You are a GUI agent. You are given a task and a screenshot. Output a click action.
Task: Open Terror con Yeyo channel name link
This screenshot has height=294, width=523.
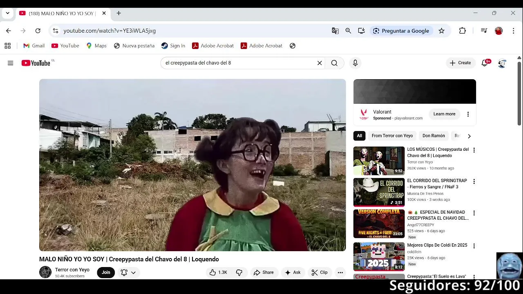pyautogui.click(x=72, y=269)
